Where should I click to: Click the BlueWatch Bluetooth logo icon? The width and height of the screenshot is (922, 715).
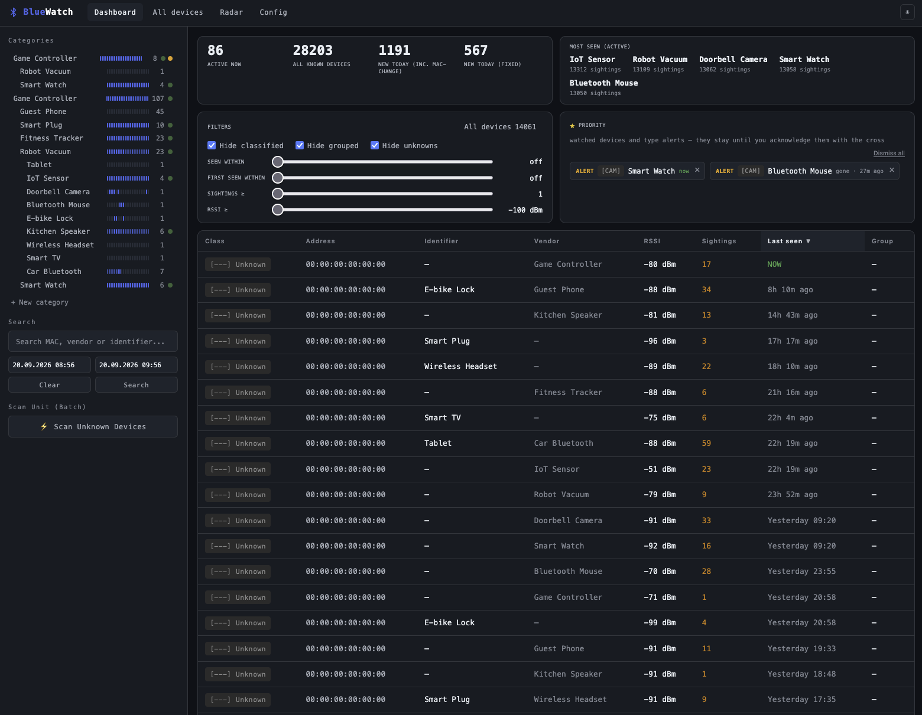tap(14, 12)
